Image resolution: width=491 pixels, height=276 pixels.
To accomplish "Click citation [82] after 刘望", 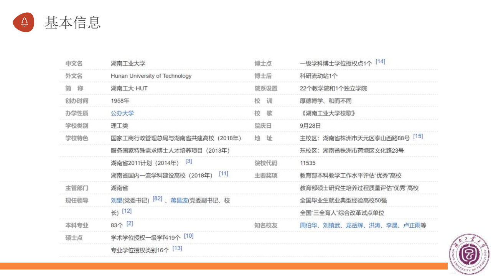I will coord(157,199).
